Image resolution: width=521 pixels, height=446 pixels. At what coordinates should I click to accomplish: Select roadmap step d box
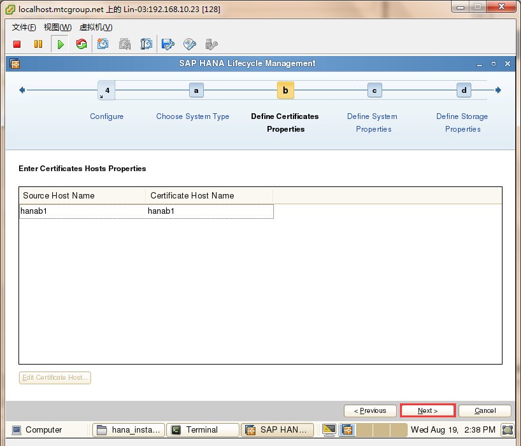(x=464, y=90)
